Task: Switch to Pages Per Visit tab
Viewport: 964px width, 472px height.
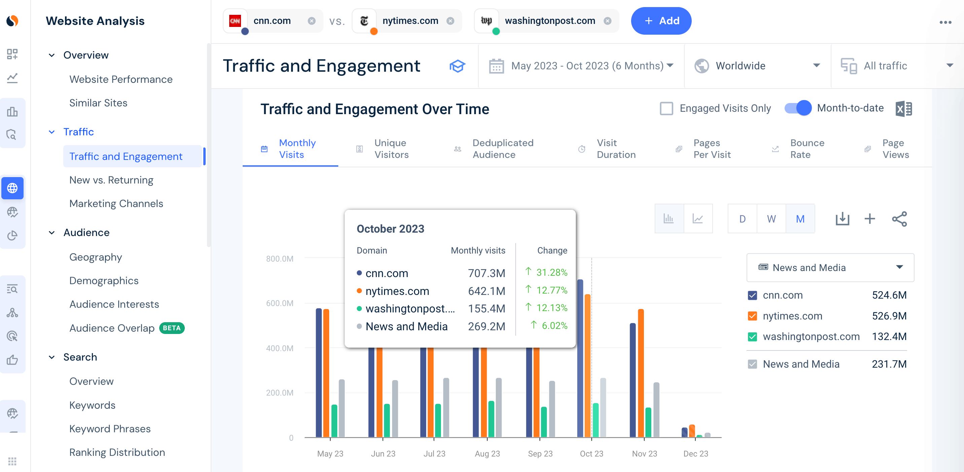Action: click(703, 149)
